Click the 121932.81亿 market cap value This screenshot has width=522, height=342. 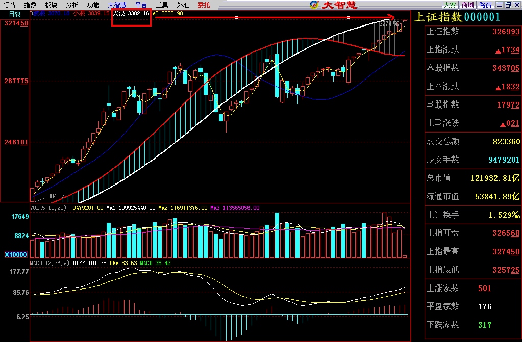pyautogui.click(x=495, y=178)
